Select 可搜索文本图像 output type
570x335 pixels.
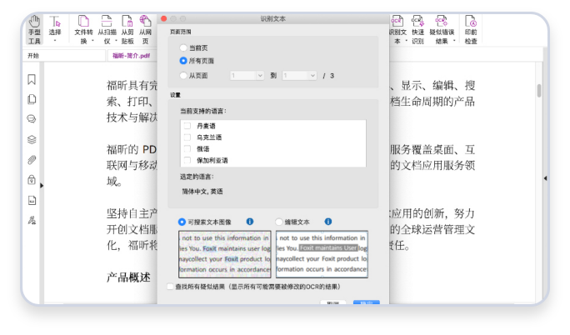tap(182, 222)
